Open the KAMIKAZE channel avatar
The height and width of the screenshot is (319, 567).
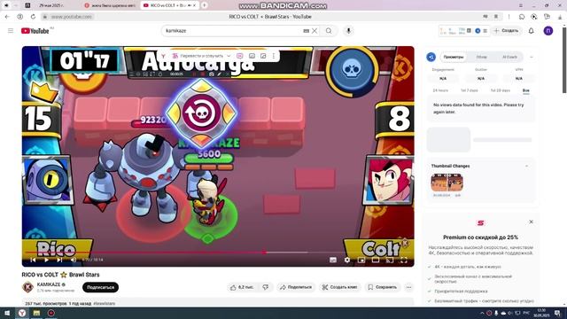pyautogui.click(x=27, y=287)
